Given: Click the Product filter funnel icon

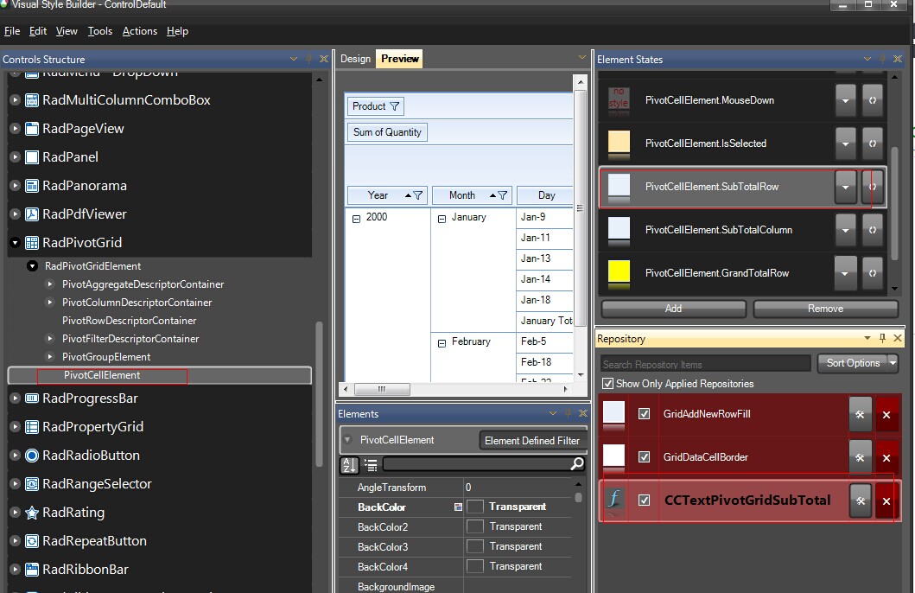Looking at the screenshot, I should coord(395,106).
